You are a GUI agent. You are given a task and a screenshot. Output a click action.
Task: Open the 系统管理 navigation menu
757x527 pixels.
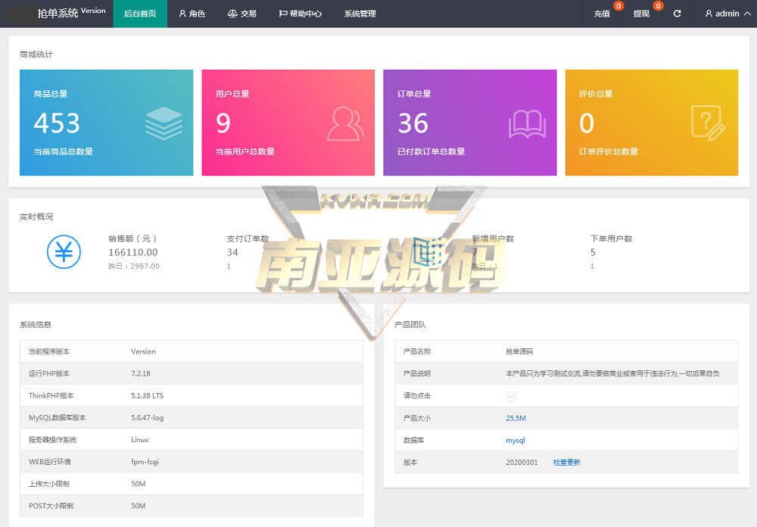(x=360, y=14)
